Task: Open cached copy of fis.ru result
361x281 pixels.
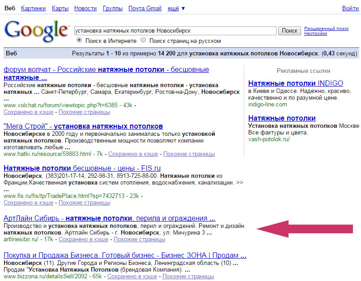Action: (x=28, y=202)
